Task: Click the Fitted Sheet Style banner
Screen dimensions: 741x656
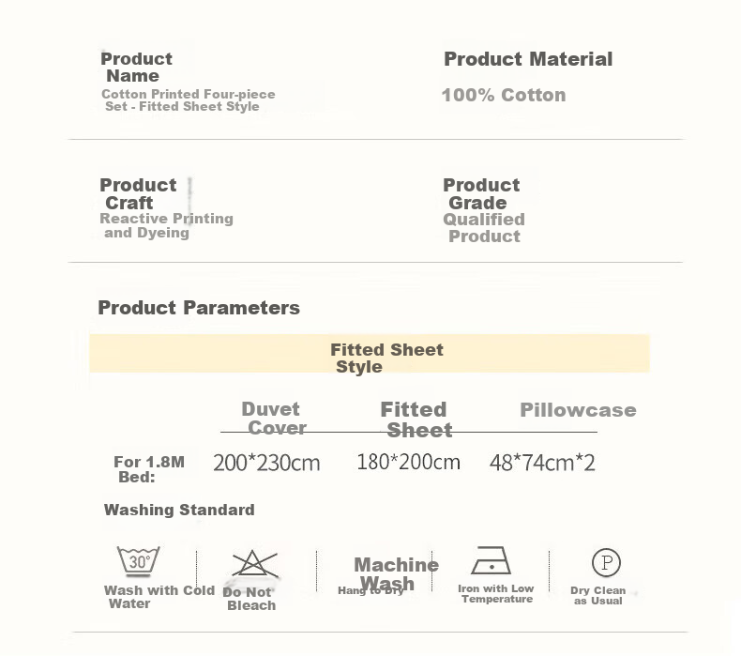Action: (x=370, y=353)
